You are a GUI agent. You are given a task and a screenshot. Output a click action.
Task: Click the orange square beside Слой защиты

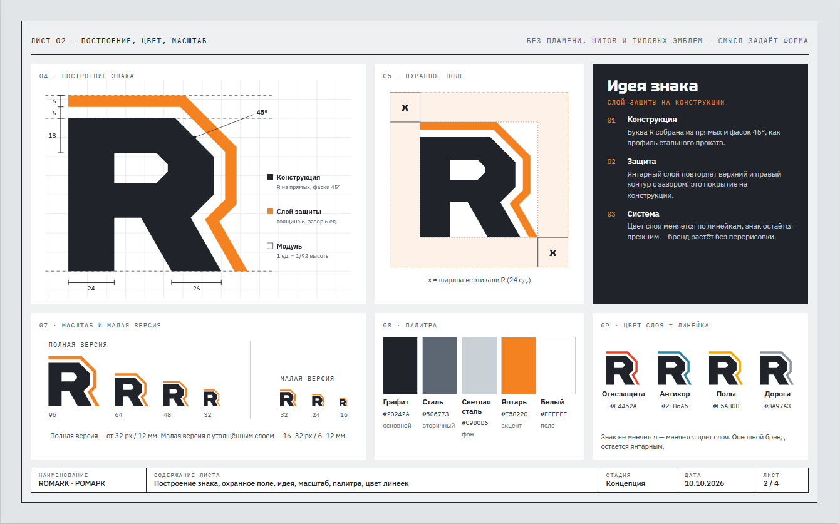tap(270, 212)
